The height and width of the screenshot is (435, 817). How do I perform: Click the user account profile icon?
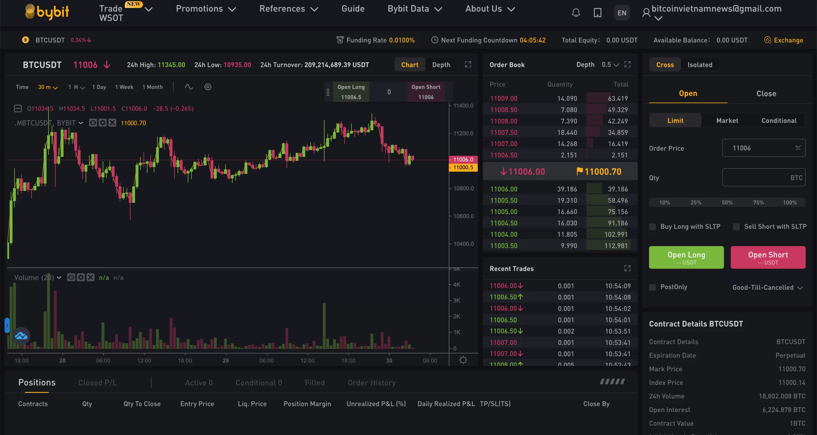tap(646, 13)
